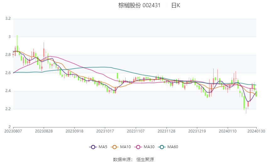This screenshot has height=162, width=267.
Task: Click the 棕榈股份 002431 title
Action: click(x=139, y=5)
